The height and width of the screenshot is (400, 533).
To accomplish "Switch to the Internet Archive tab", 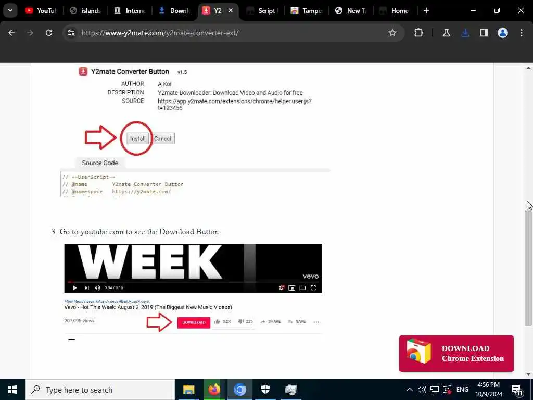I will (130, 10).
